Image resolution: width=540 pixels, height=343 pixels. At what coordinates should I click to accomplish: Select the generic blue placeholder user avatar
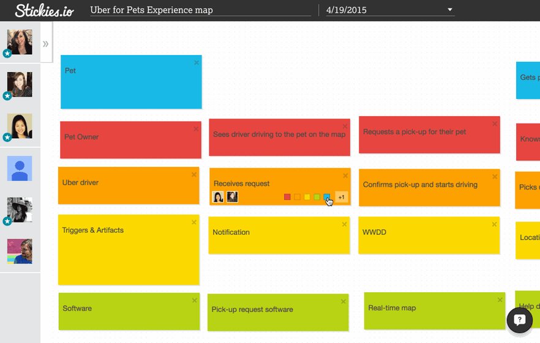pos(20,168)
